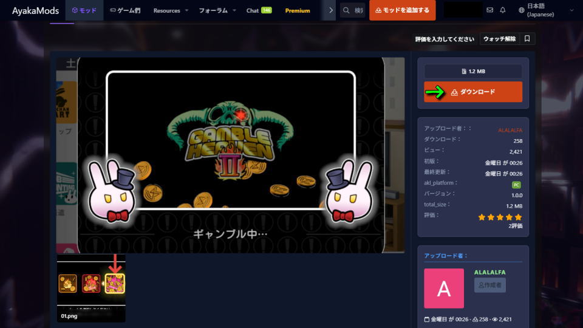Click the bookmark icon beside ウォッチ解除

click(x=527, y=39)
